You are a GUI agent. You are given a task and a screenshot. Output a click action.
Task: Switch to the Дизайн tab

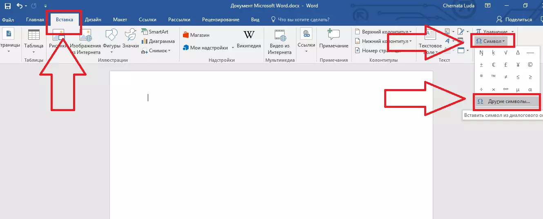(x=93, y=20)
